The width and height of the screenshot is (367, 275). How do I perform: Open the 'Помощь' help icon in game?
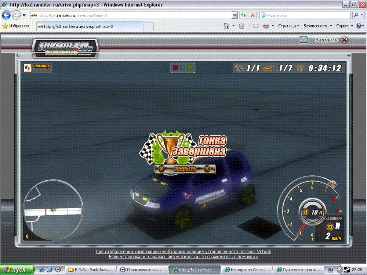(37, 67)
